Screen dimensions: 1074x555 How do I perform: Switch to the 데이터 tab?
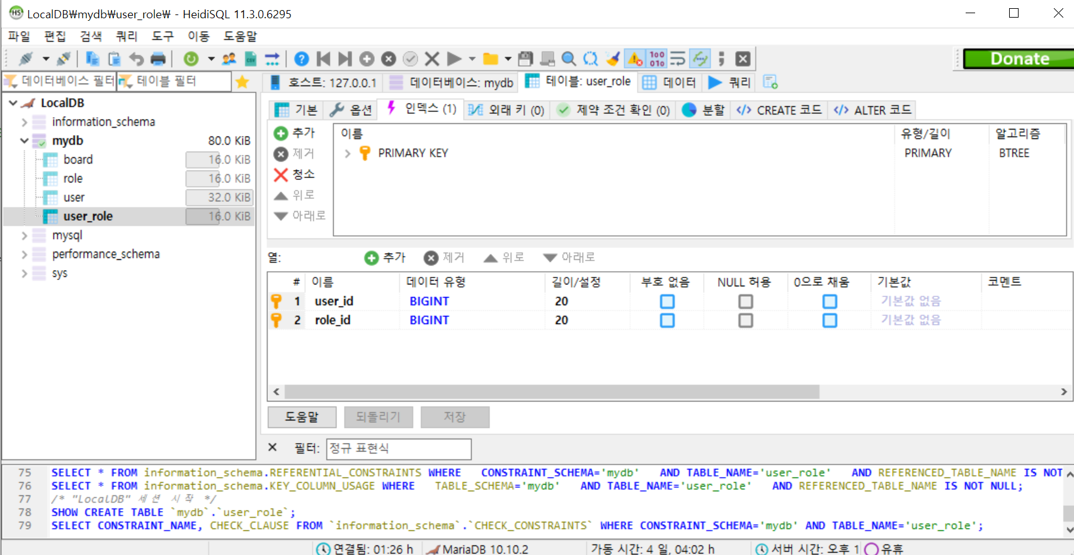pos(669,82)
